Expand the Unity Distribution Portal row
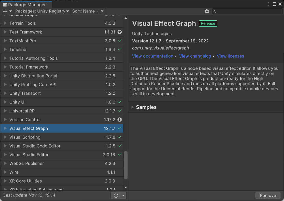 click(x=5, y=76)
